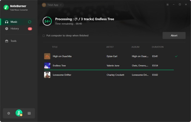Click the History clock icon

coord(6,29)
